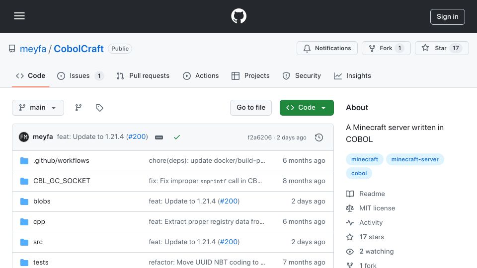477x268 pixels.
Task: Open the CobolCraft repository link
Action: click(79, 49)
